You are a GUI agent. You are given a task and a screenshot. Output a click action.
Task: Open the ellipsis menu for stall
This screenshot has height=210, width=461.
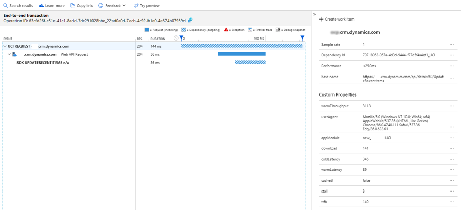click(452, 191)
